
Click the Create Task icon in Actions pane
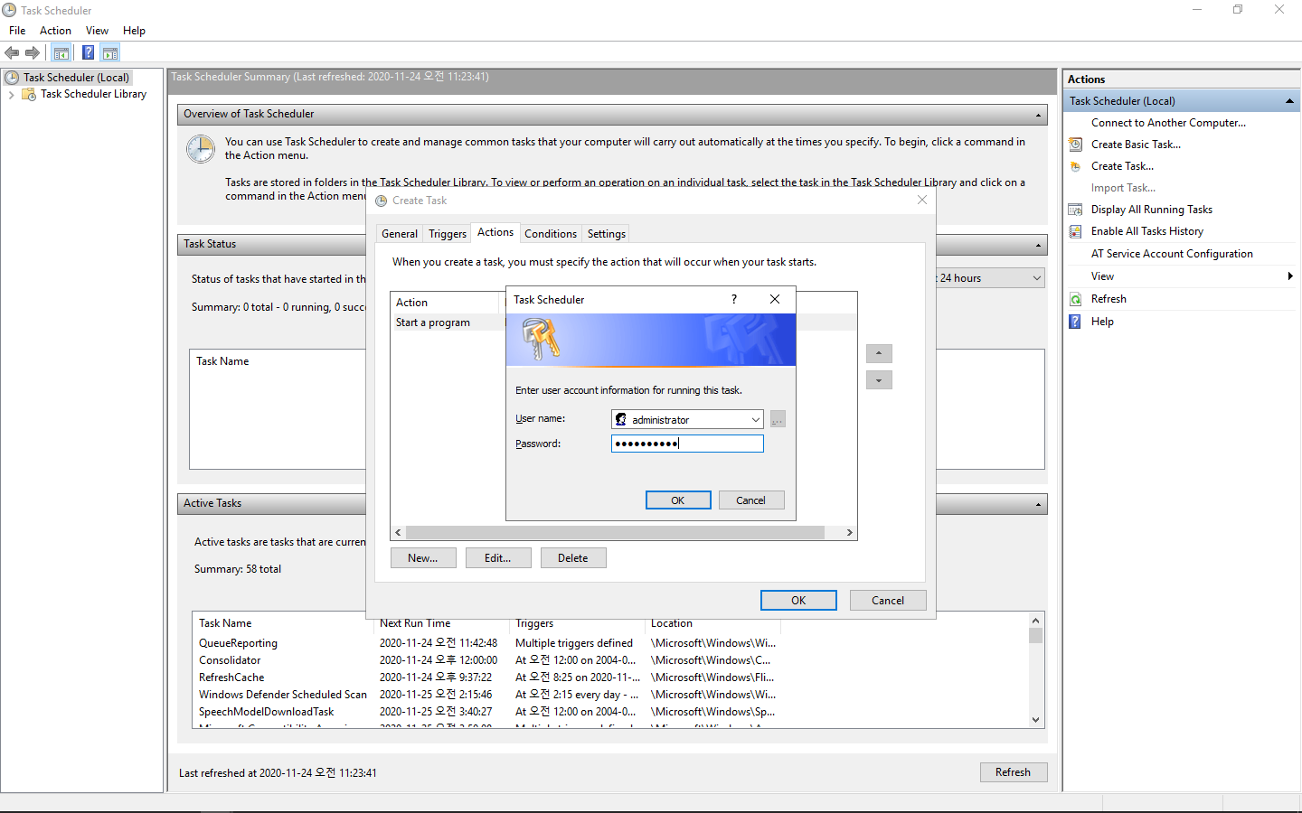(x=1076, y=166)
